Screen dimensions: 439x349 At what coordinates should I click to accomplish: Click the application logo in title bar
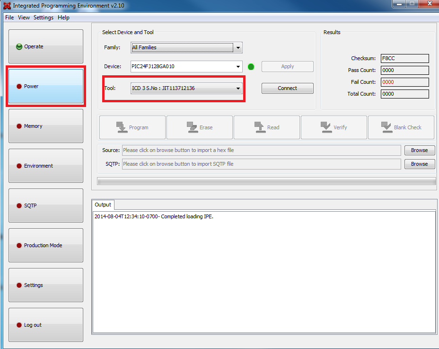pyautogui.click(x=7, y=6)
